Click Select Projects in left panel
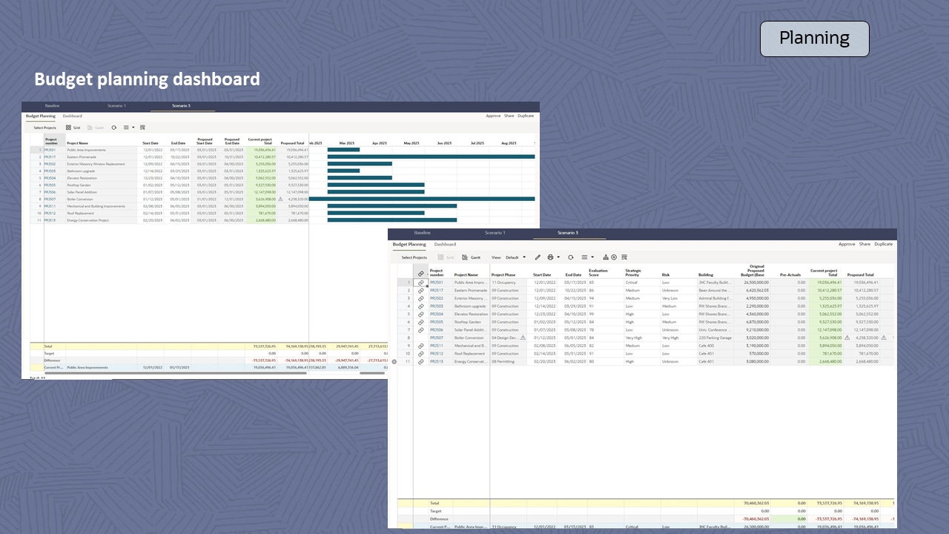 [x=44, y=128]
